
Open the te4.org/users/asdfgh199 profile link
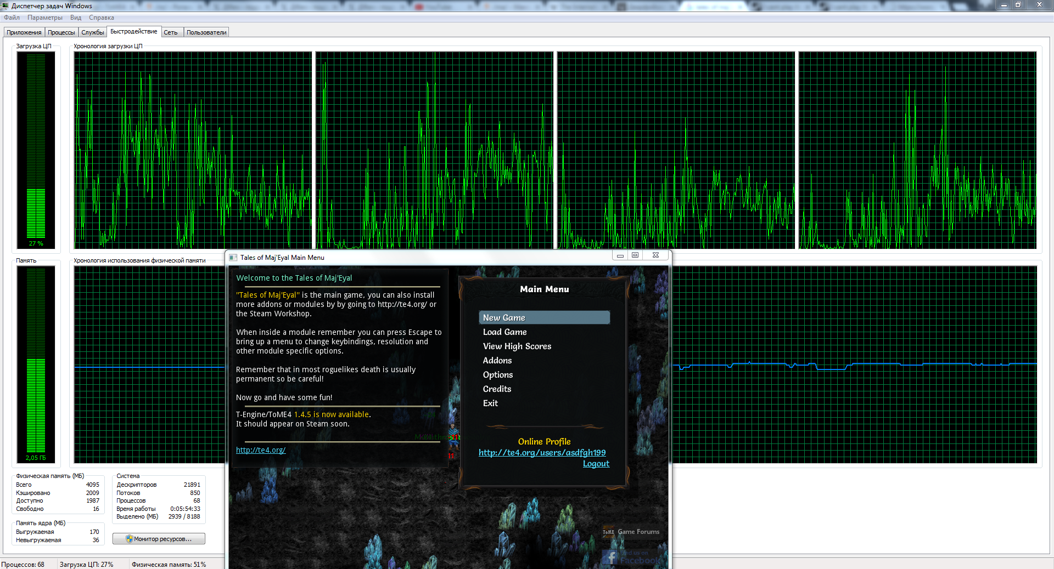tap(542, 453)
